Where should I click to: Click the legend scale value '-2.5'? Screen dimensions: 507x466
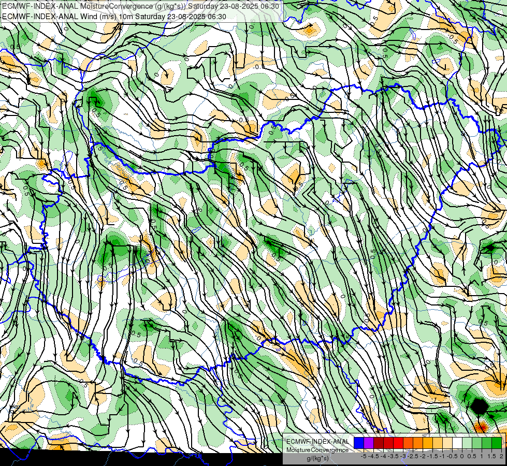(x=413, y=456)
